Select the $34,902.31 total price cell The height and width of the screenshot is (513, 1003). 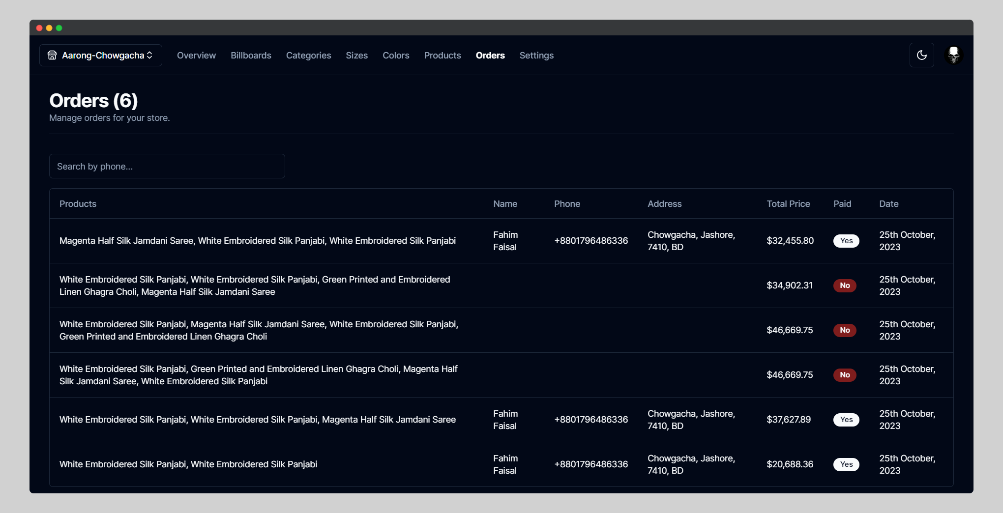click(x=790, y=285)
